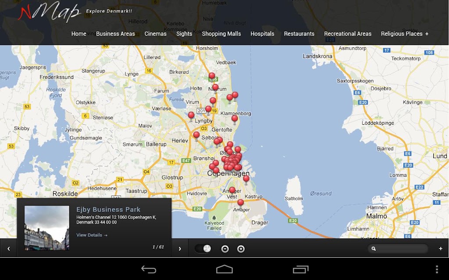
Task: Open the Ejby Business Park thumbnail
Action: [46, 228]
